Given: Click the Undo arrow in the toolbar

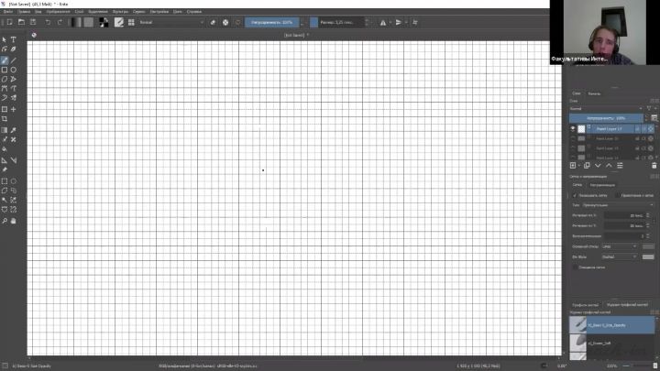Looking at the screenshot, I should coord(48,21).
